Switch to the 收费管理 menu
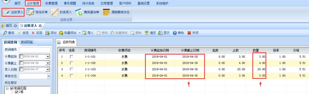Viewport: 309px width, 94px height. click(52, 3)
